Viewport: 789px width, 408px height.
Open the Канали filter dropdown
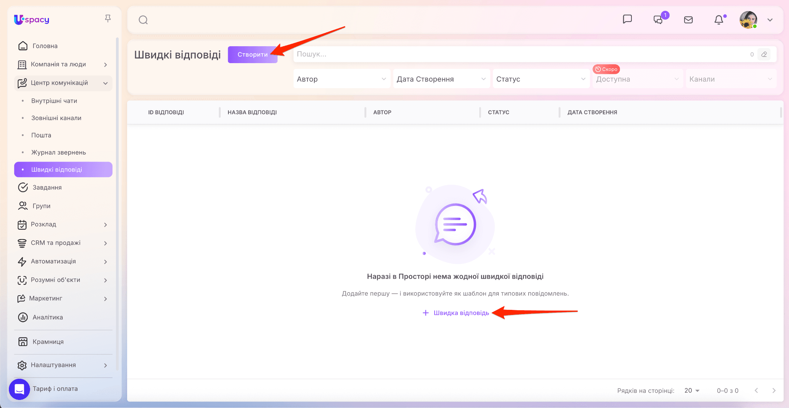click(731, 79)
